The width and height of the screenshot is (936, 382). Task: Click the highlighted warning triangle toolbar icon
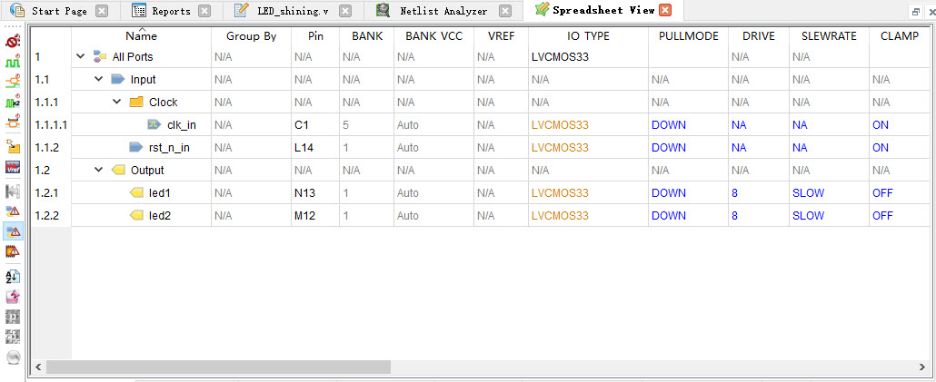13,231
